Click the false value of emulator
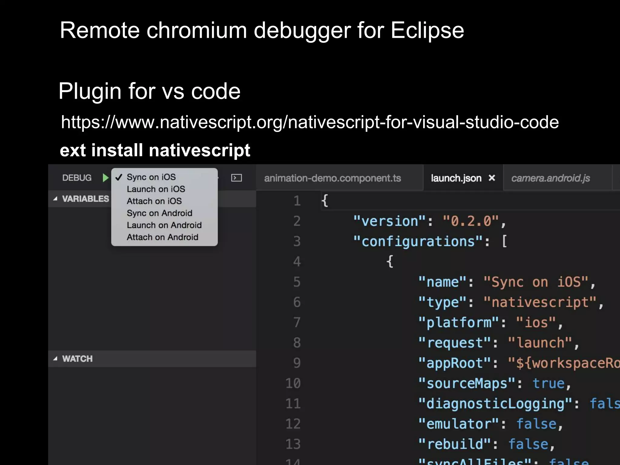The width and height of the screenshot is (620, 465). 536,424
